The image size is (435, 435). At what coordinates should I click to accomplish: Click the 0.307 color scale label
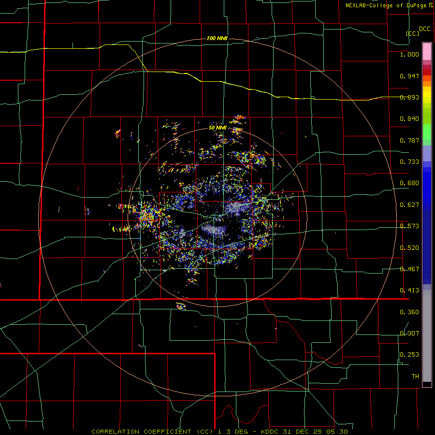pyautogui.click(x=409, y=333)
